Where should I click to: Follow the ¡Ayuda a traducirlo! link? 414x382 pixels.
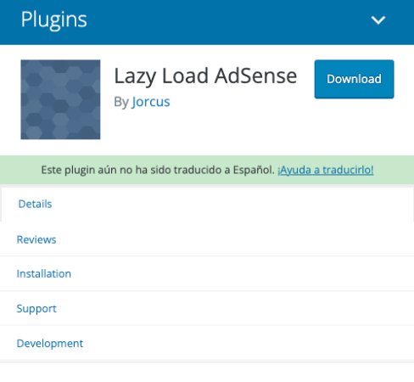coord(326,170)
